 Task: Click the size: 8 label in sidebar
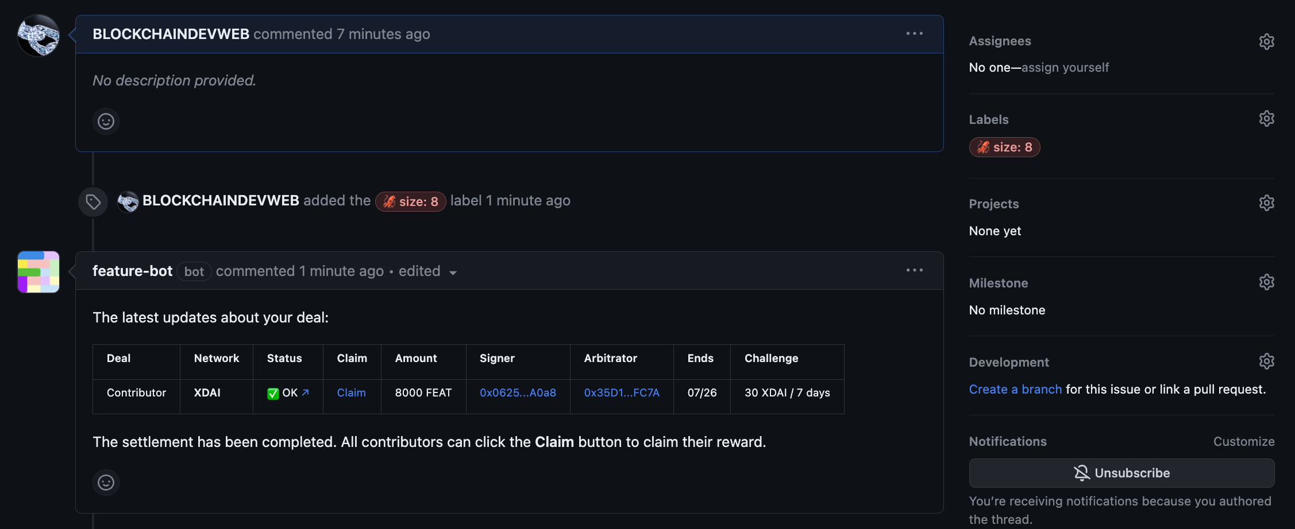[x=1005, y=147]
